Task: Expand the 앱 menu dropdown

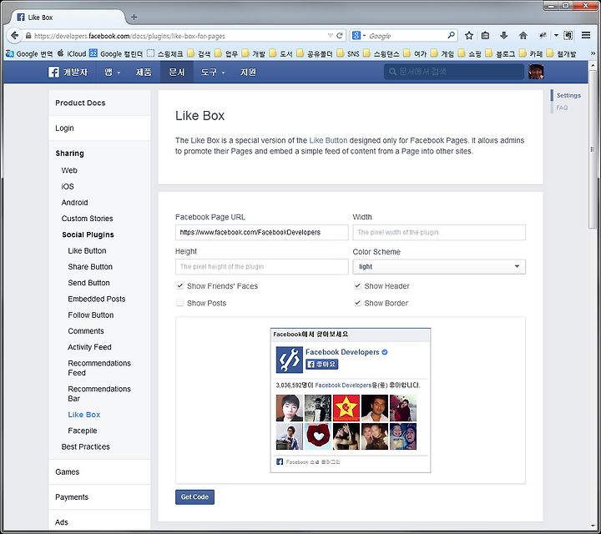Action: coord(112,72)
